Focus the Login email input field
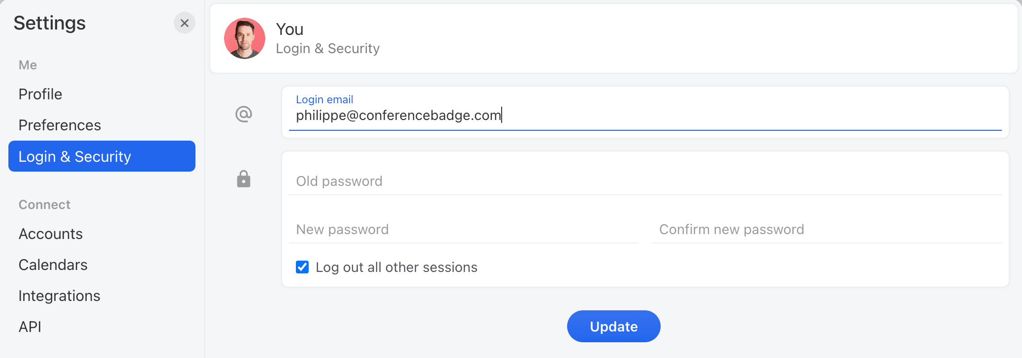Viewport: 1022px width, 358px height. pos(492,115)
